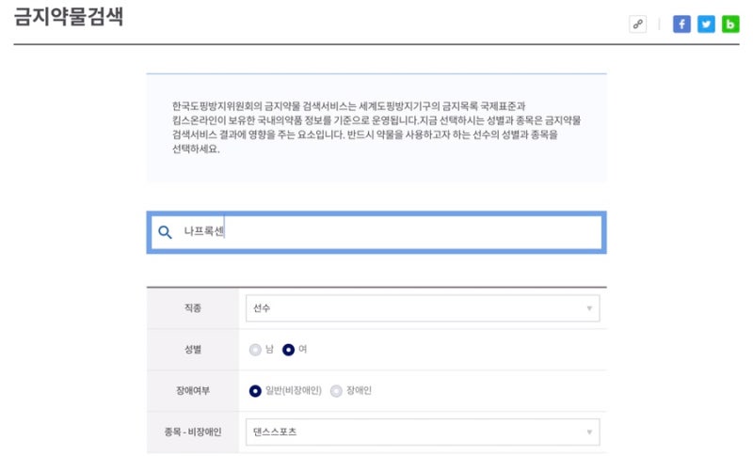Click the 성별 row label

tap(193, 350)
